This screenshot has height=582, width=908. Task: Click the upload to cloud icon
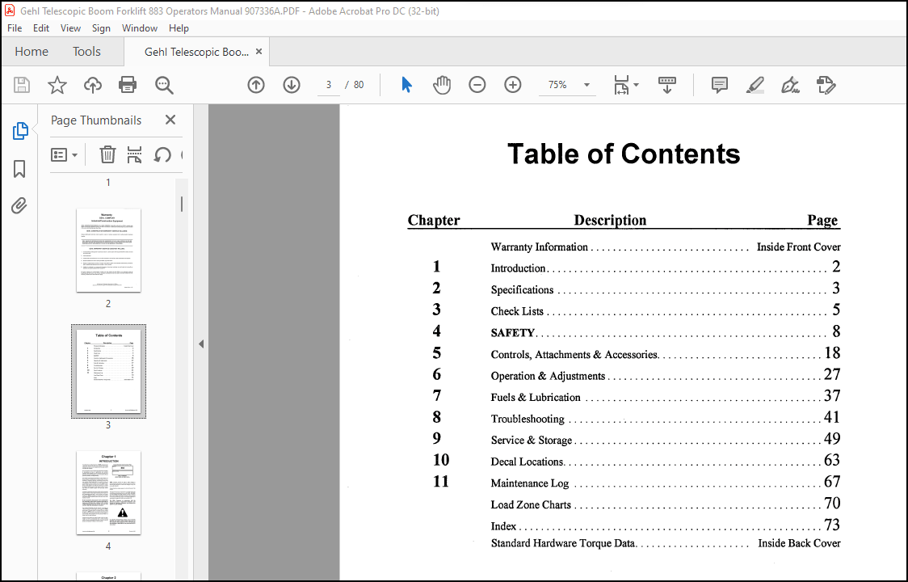(93, 85)
